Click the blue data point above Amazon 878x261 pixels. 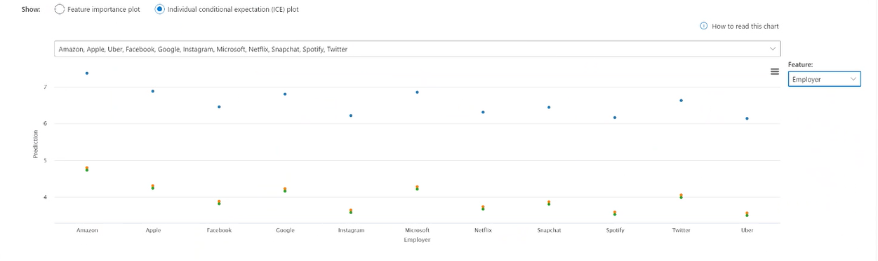pyautogui.click(x=87, y=73)
